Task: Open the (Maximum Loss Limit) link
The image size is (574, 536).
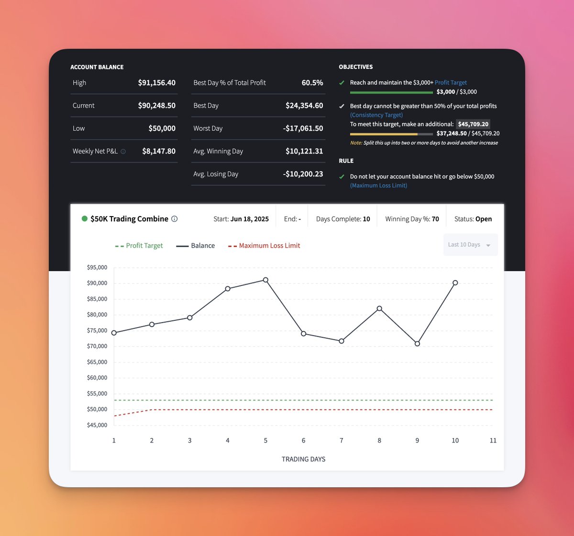Action: pyautogui.click(x=378, y=186)
